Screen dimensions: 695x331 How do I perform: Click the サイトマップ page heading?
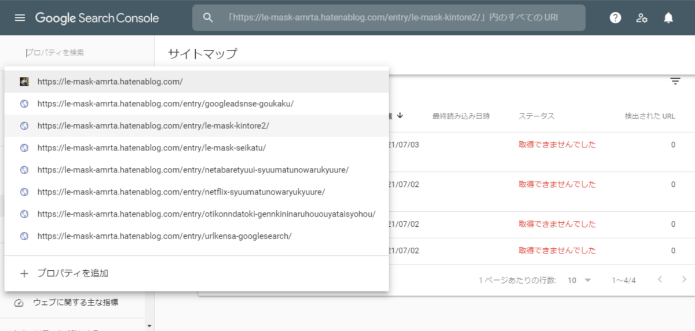click(x=203, y=54)
